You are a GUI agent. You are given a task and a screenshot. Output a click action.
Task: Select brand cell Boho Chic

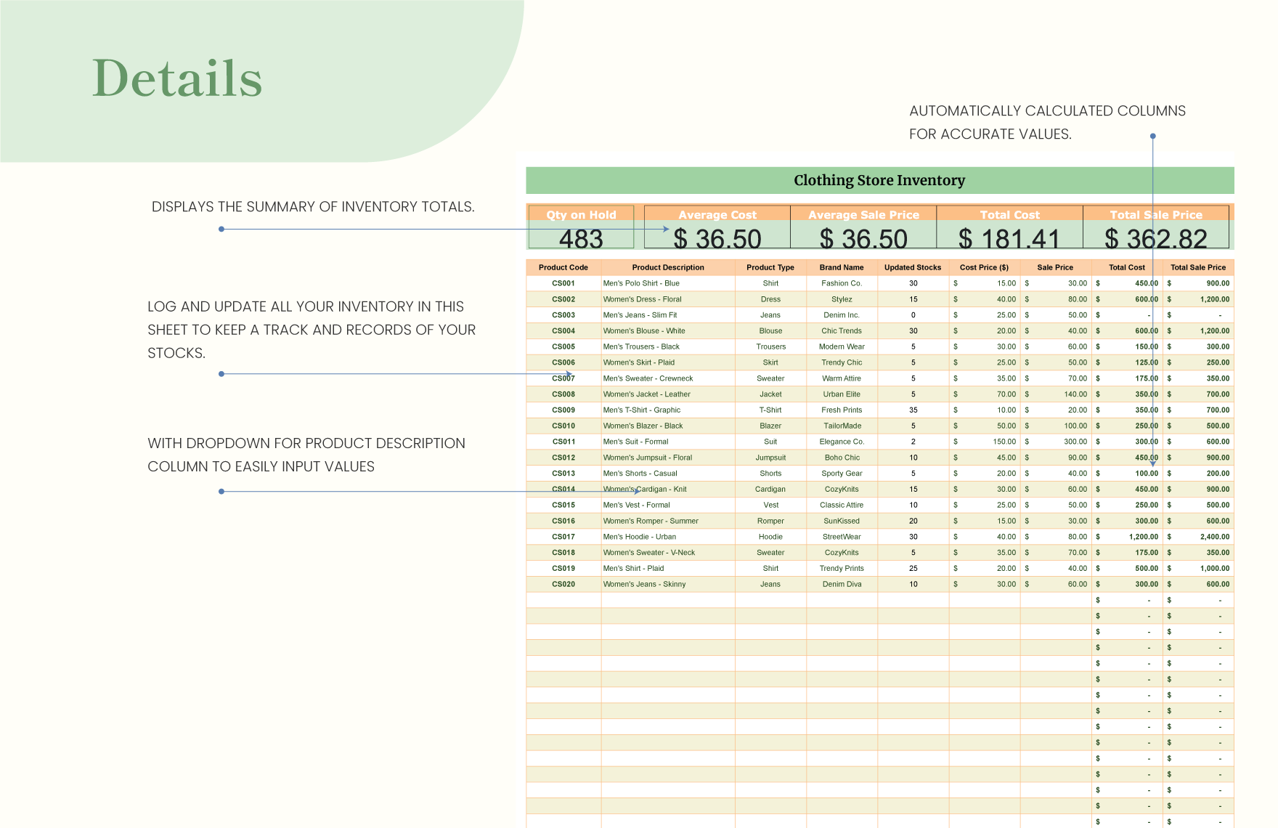click(842, 458)
